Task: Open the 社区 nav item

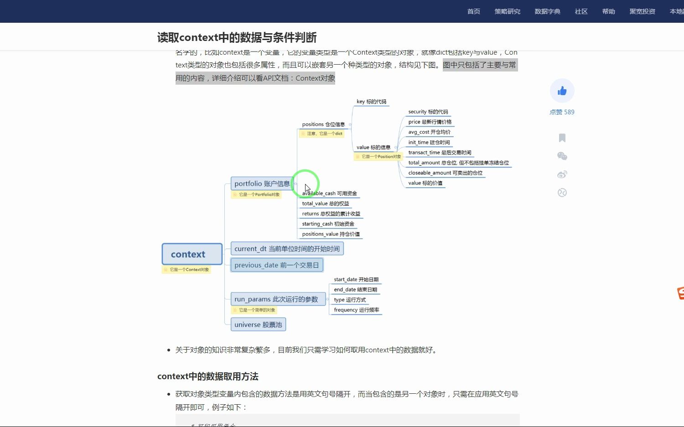Action: 581,11
